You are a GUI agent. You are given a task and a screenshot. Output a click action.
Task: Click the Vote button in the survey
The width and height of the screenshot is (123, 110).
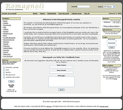(x=11, y=81)
